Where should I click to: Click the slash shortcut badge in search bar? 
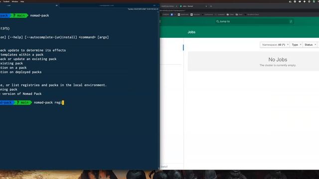(x=291, y=21)
